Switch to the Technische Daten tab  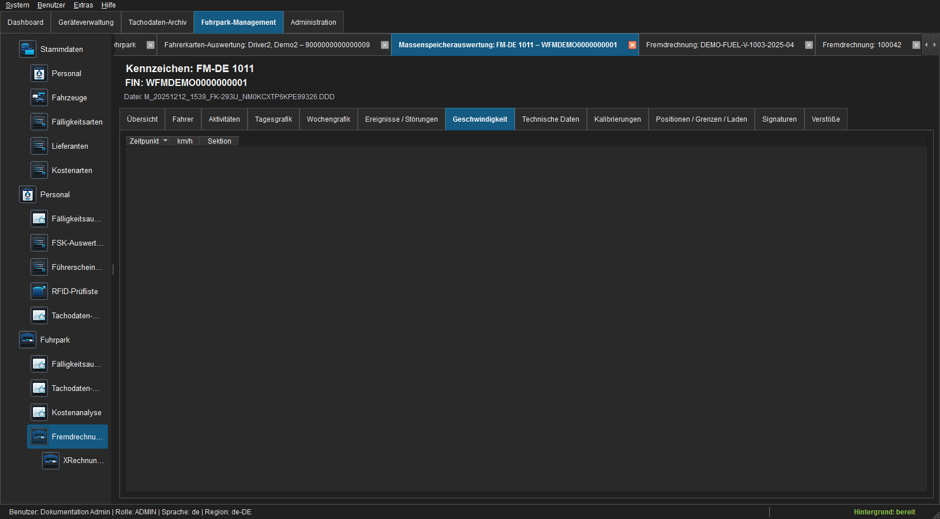pos(550,119)
